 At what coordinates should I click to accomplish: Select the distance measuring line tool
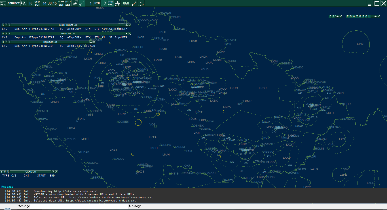(x=82, y=3)
